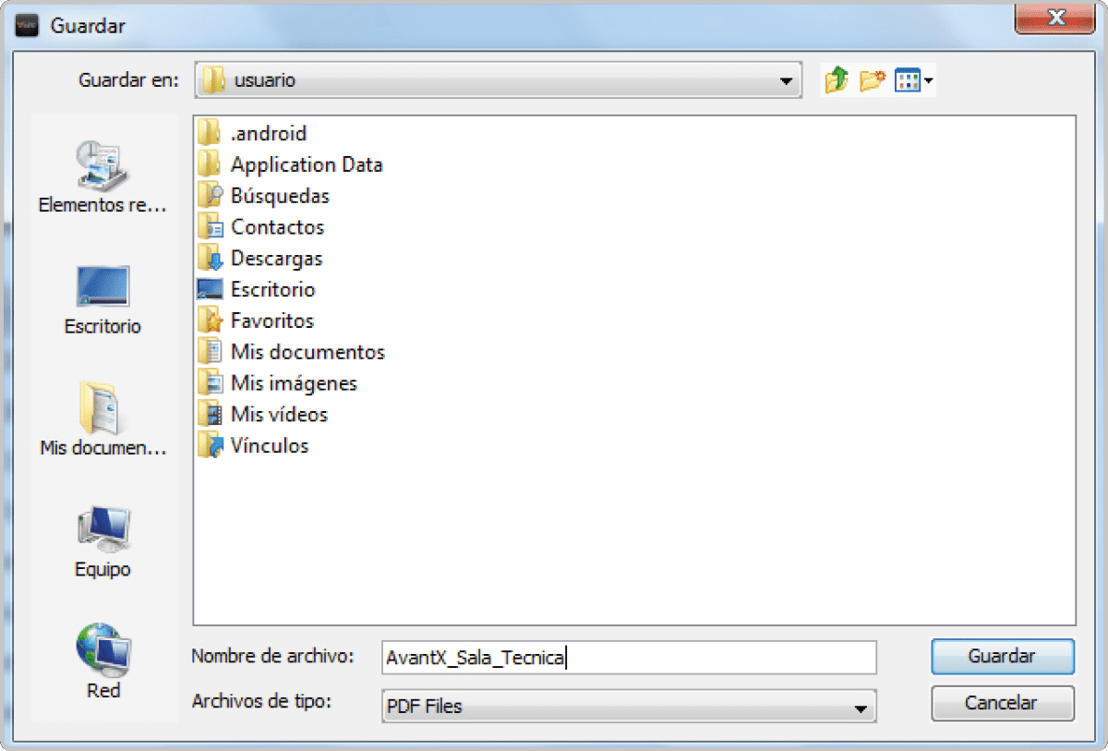
Task: Click the Guardar button
Action: 1003,657
